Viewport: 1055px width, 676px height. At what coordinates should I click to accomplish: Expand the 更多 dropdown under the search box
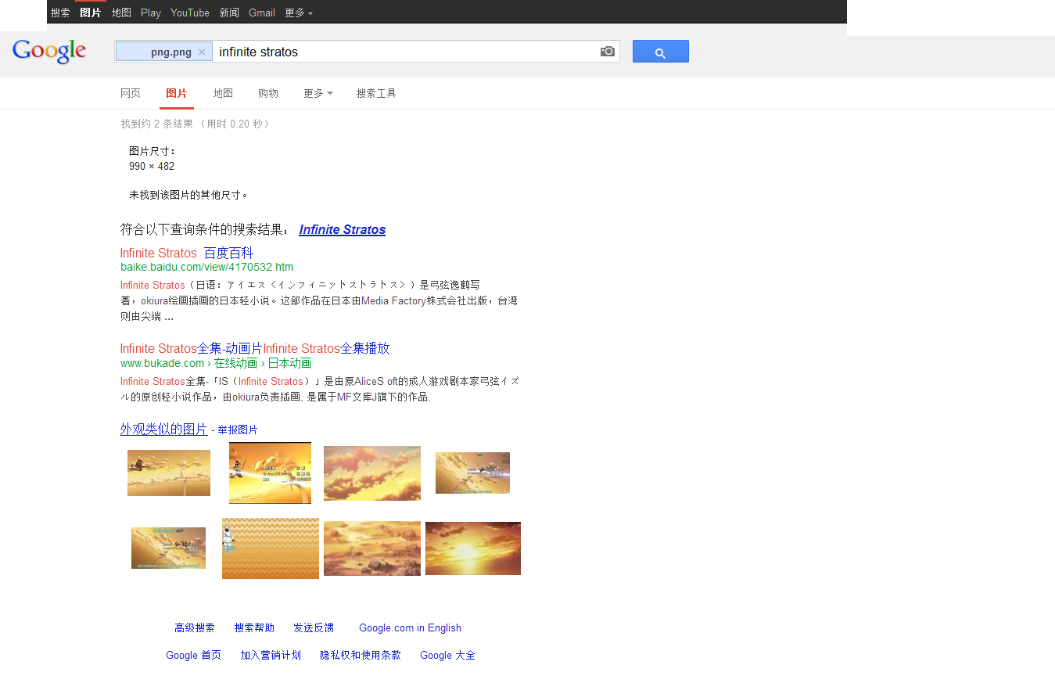coord(318,93)
